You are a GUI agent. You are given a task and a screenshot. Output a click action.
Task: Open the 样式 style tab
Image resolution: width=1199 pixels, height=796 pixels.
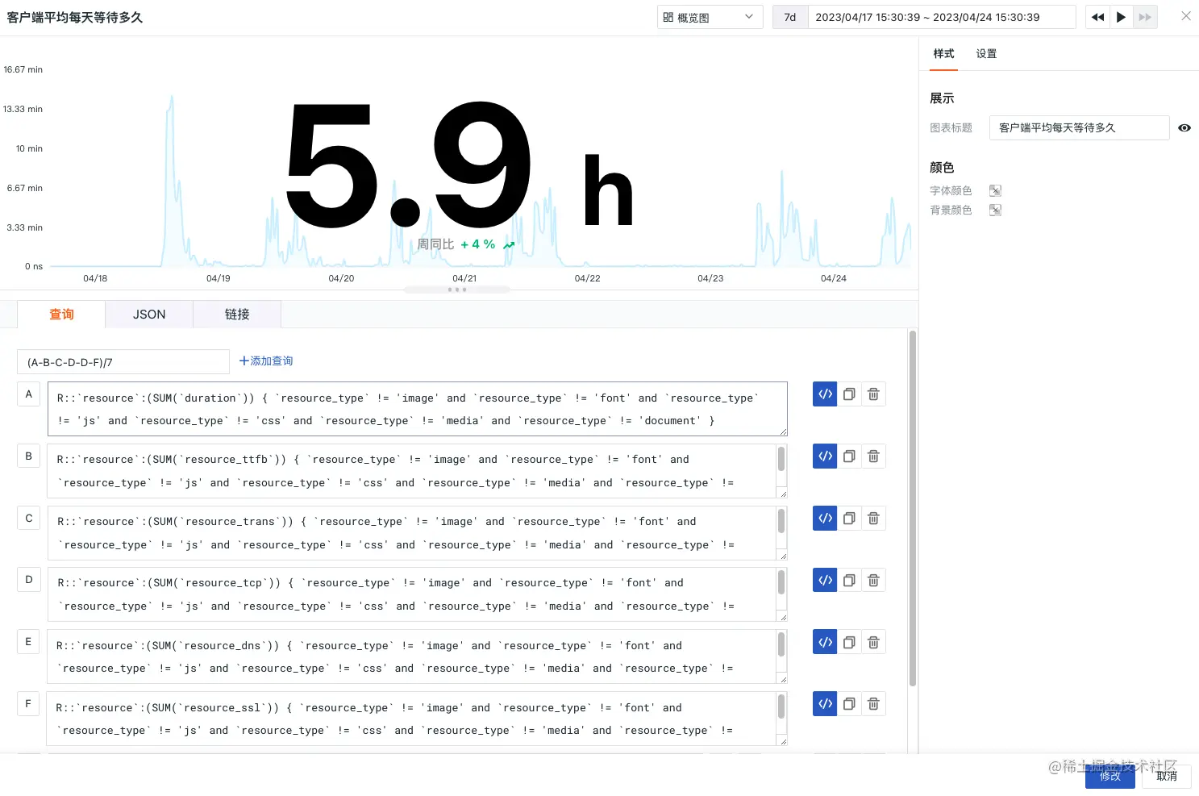pyautogui.click(x=943, y=54)
